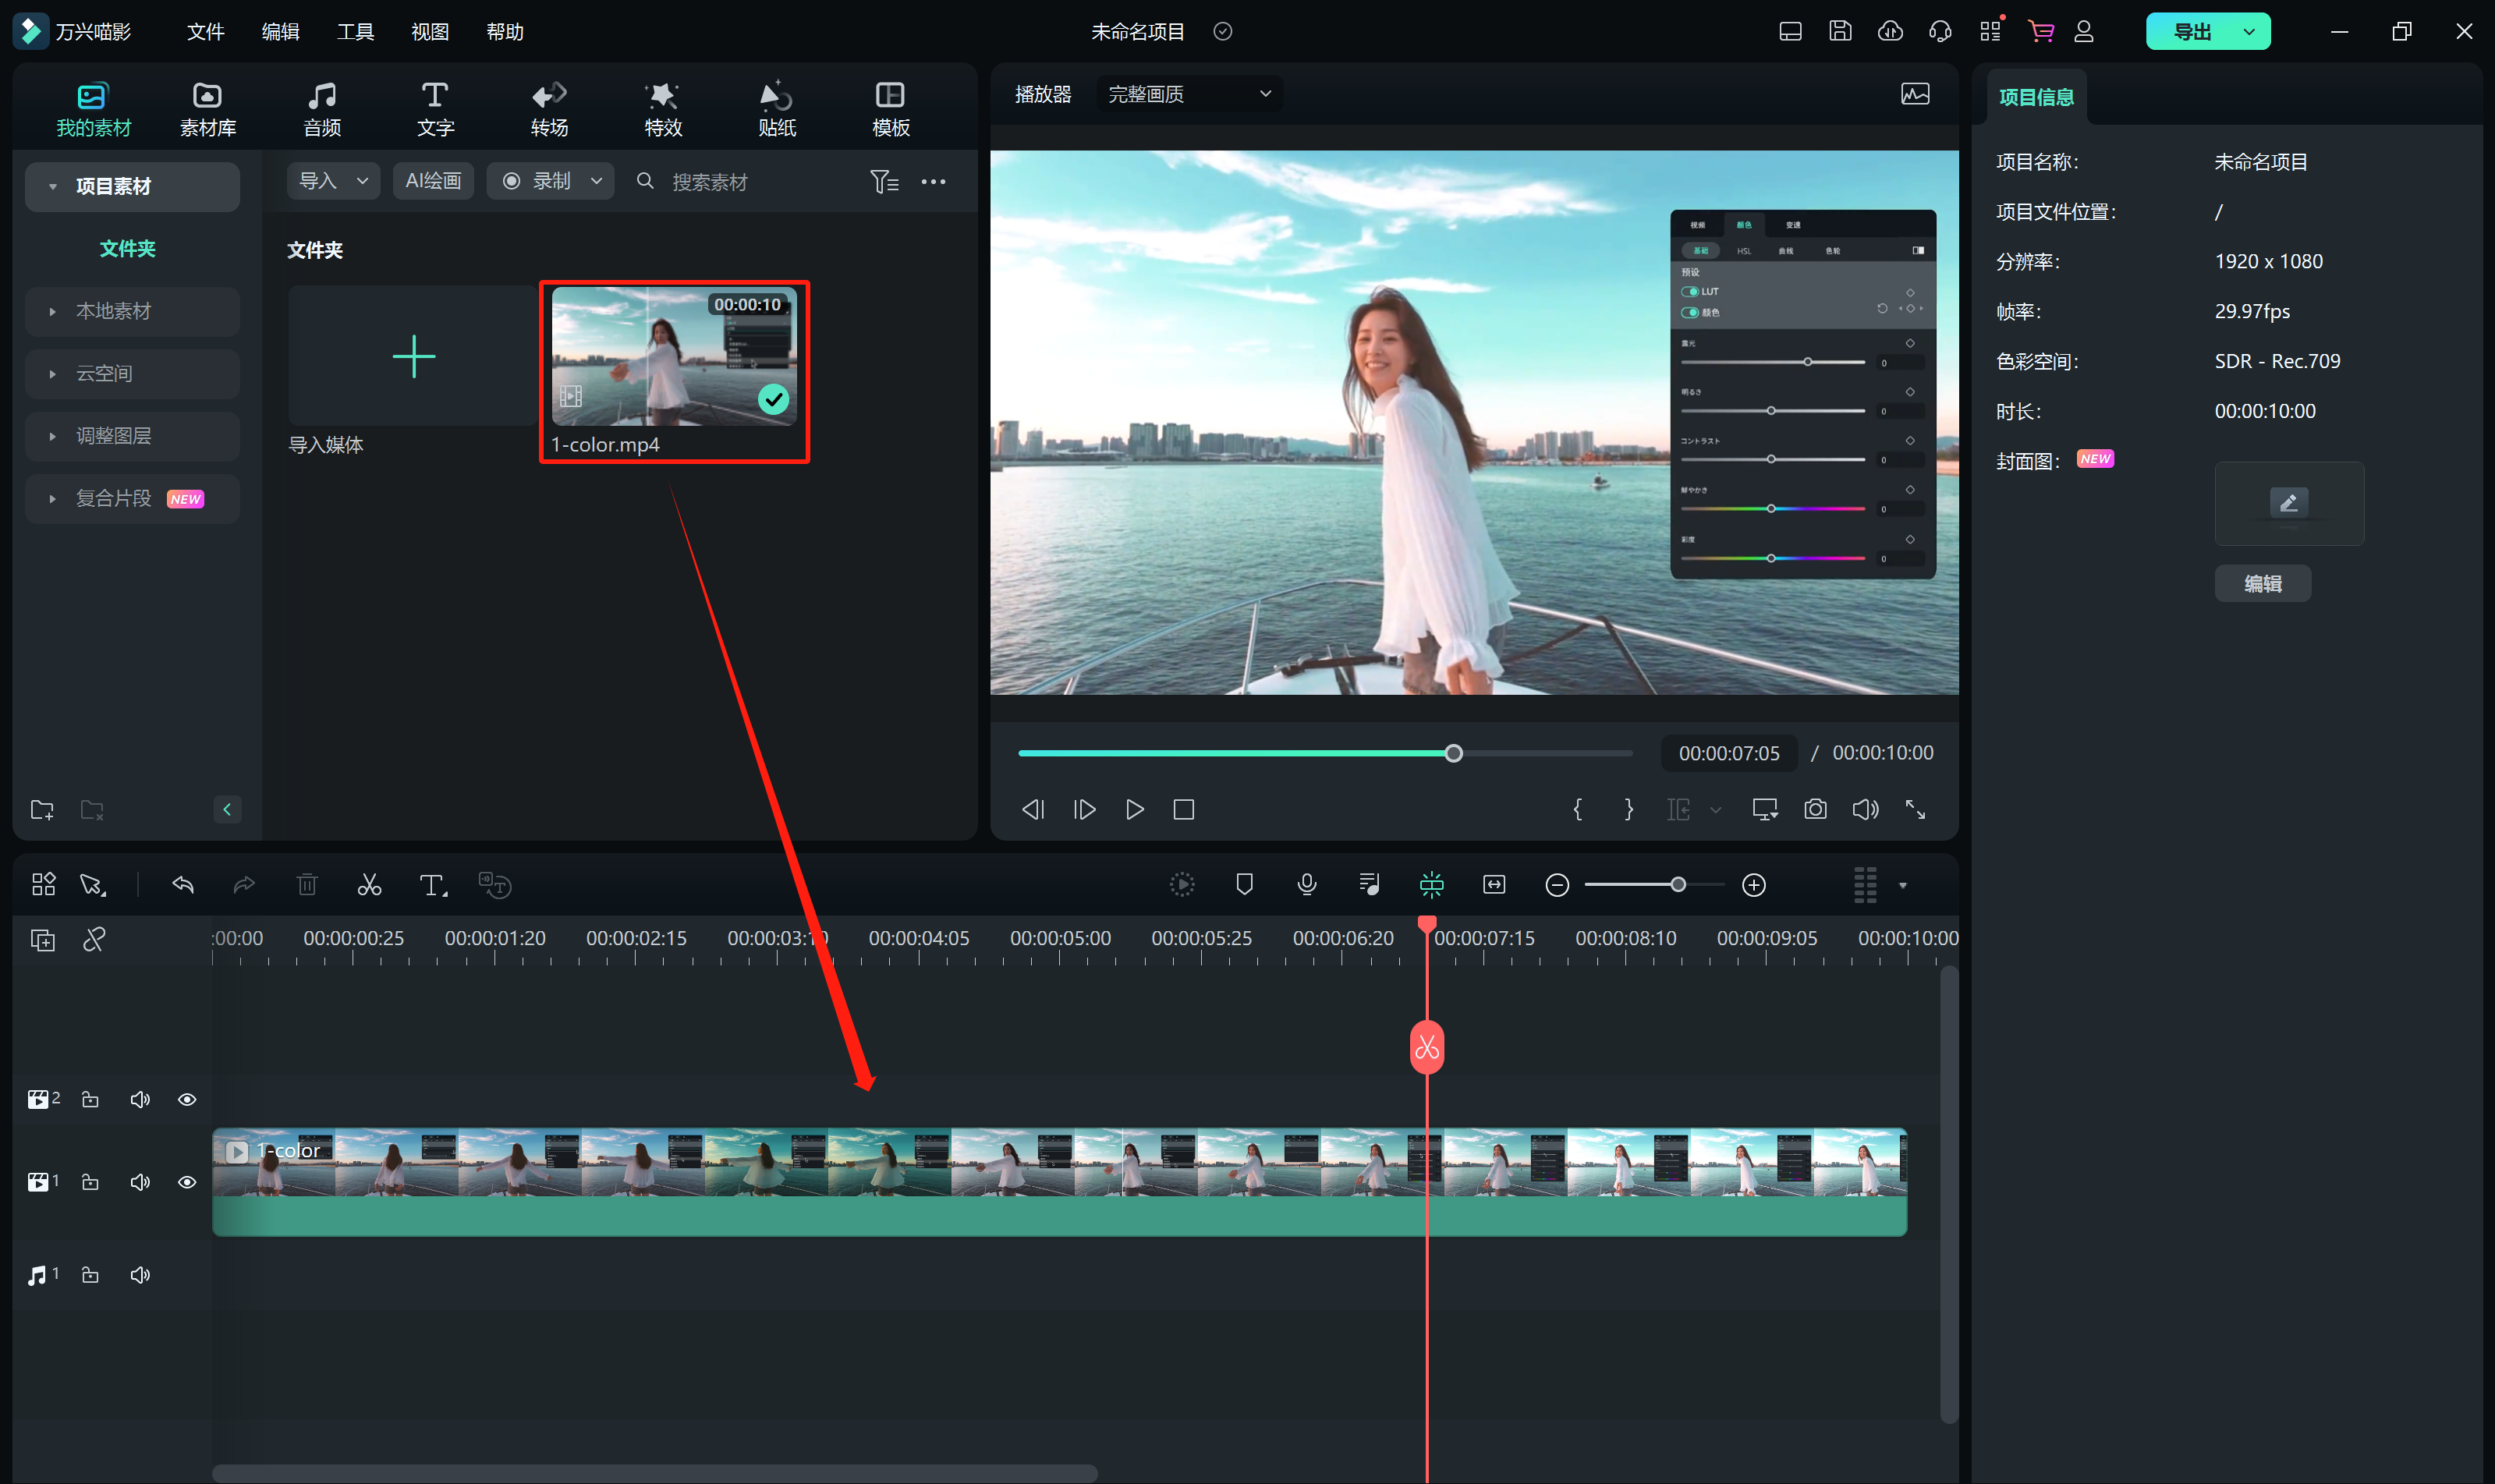
Task: Click the snapshot camera icon in player
Action: click(x=1815, y=809)
